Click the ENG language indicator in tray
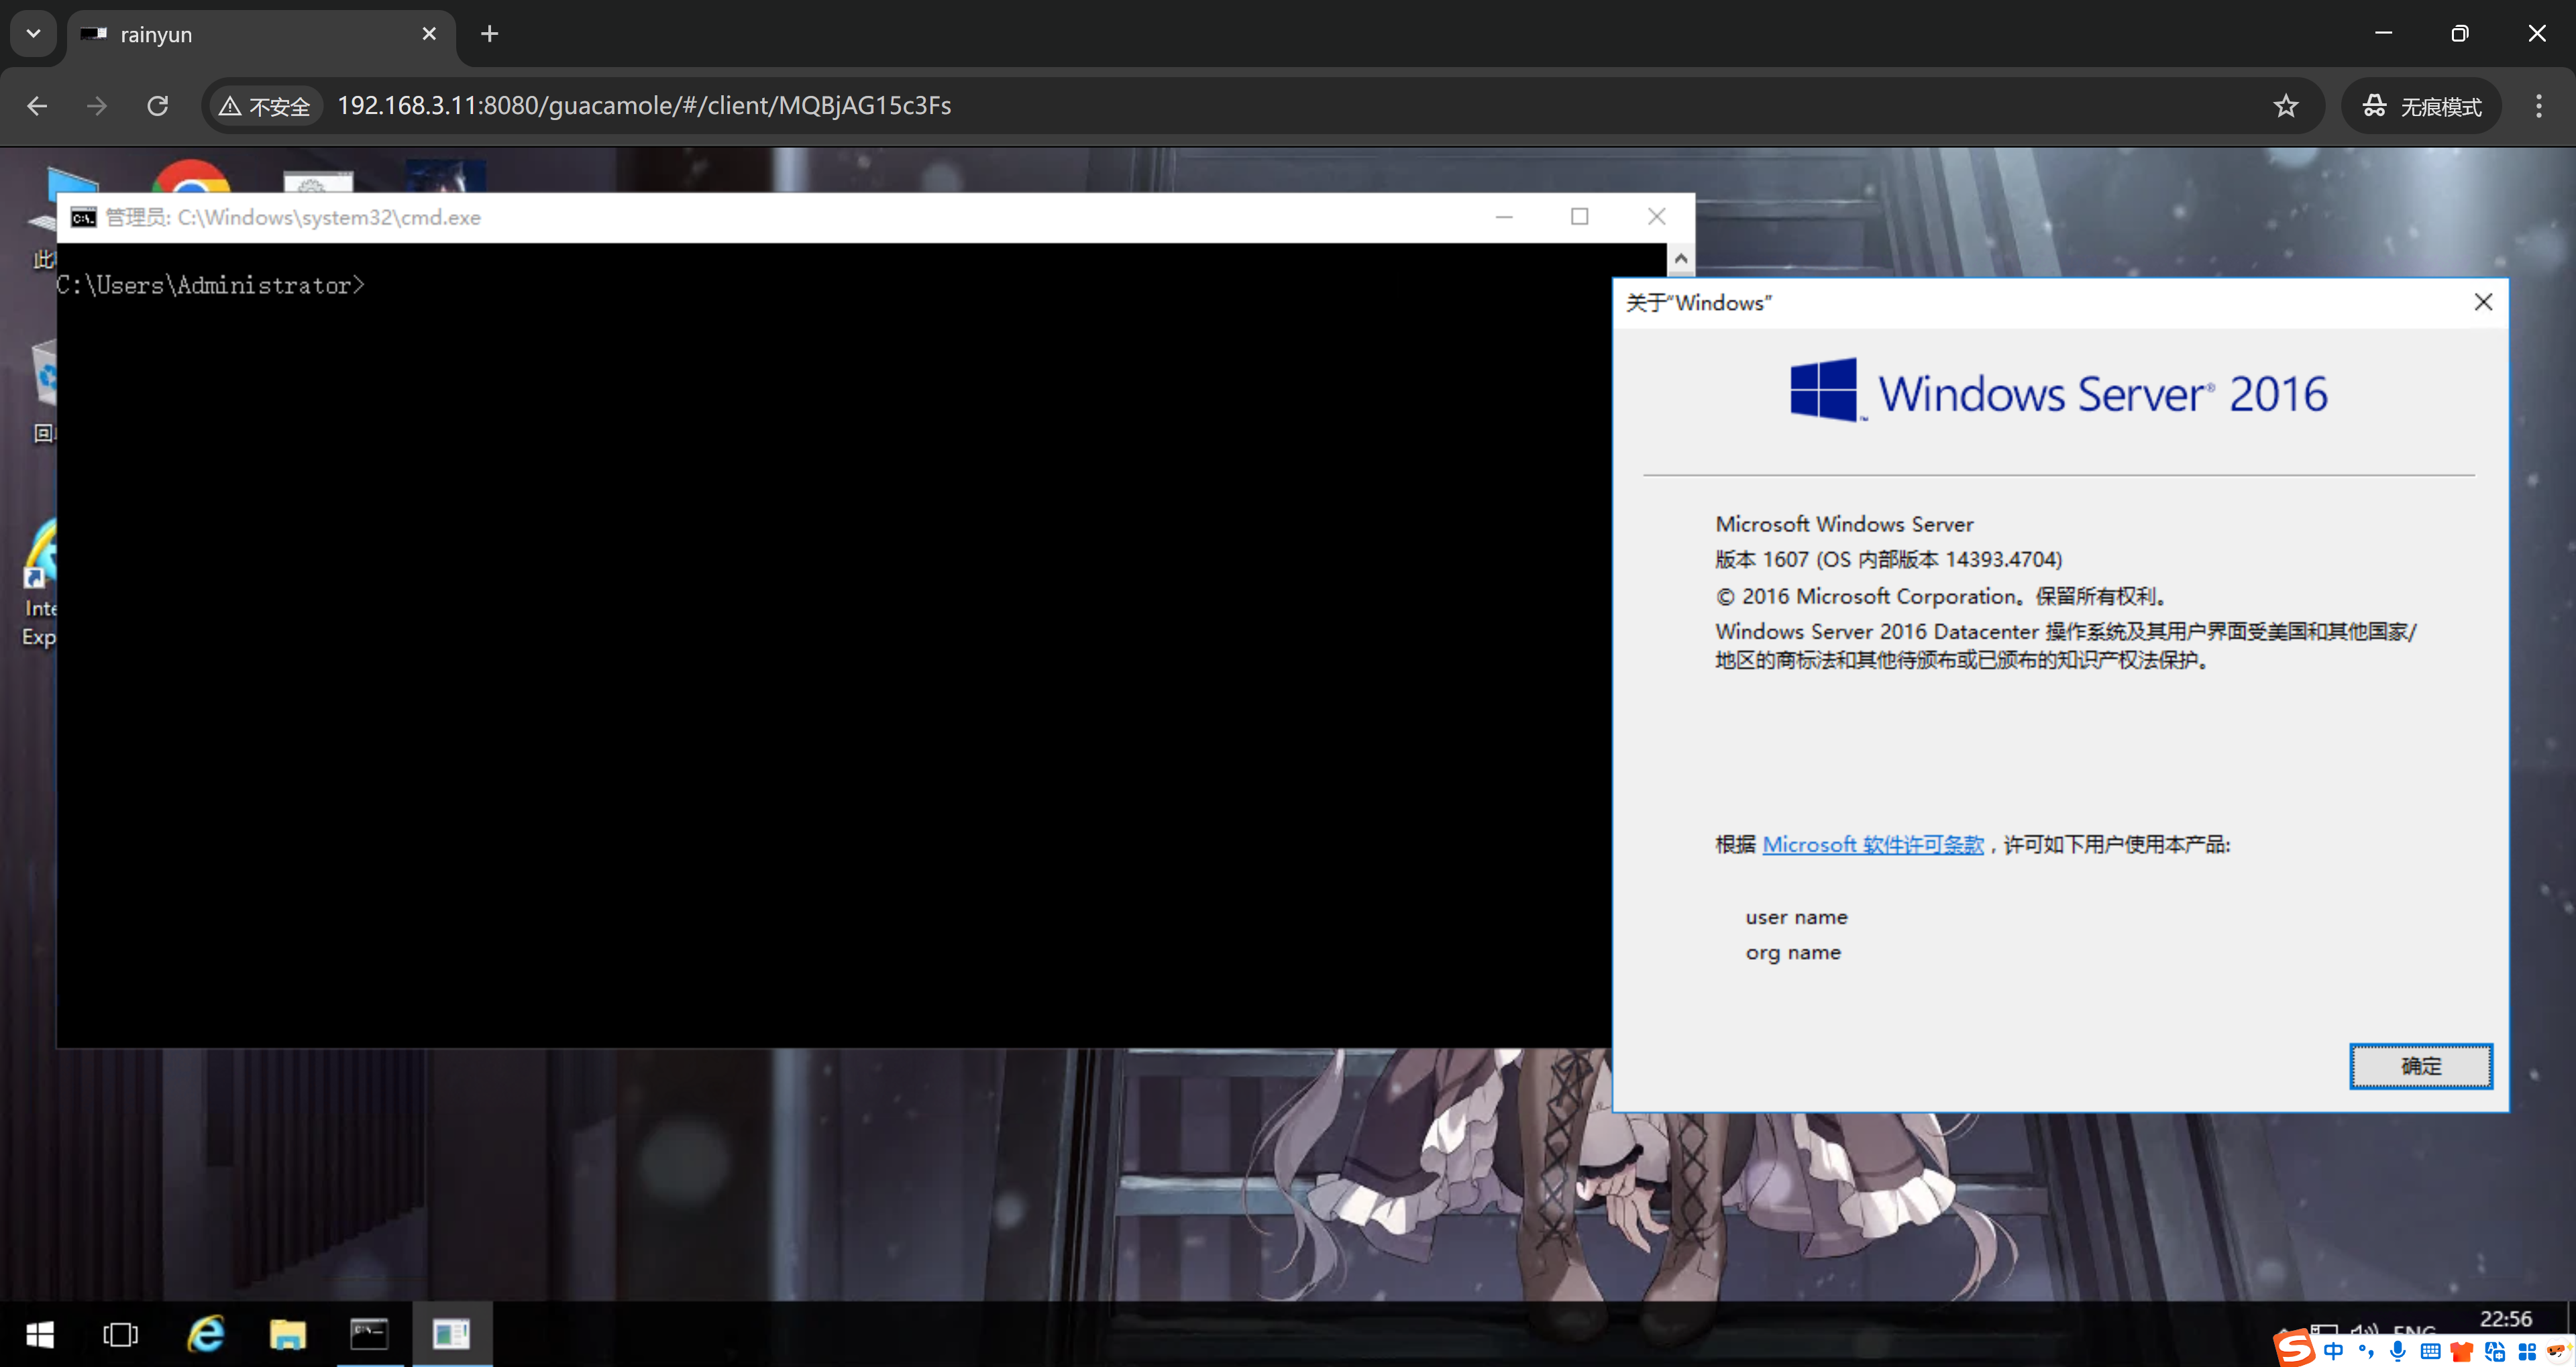This screenshot has height=1367, width=2576. (x=2414, y=1331)
